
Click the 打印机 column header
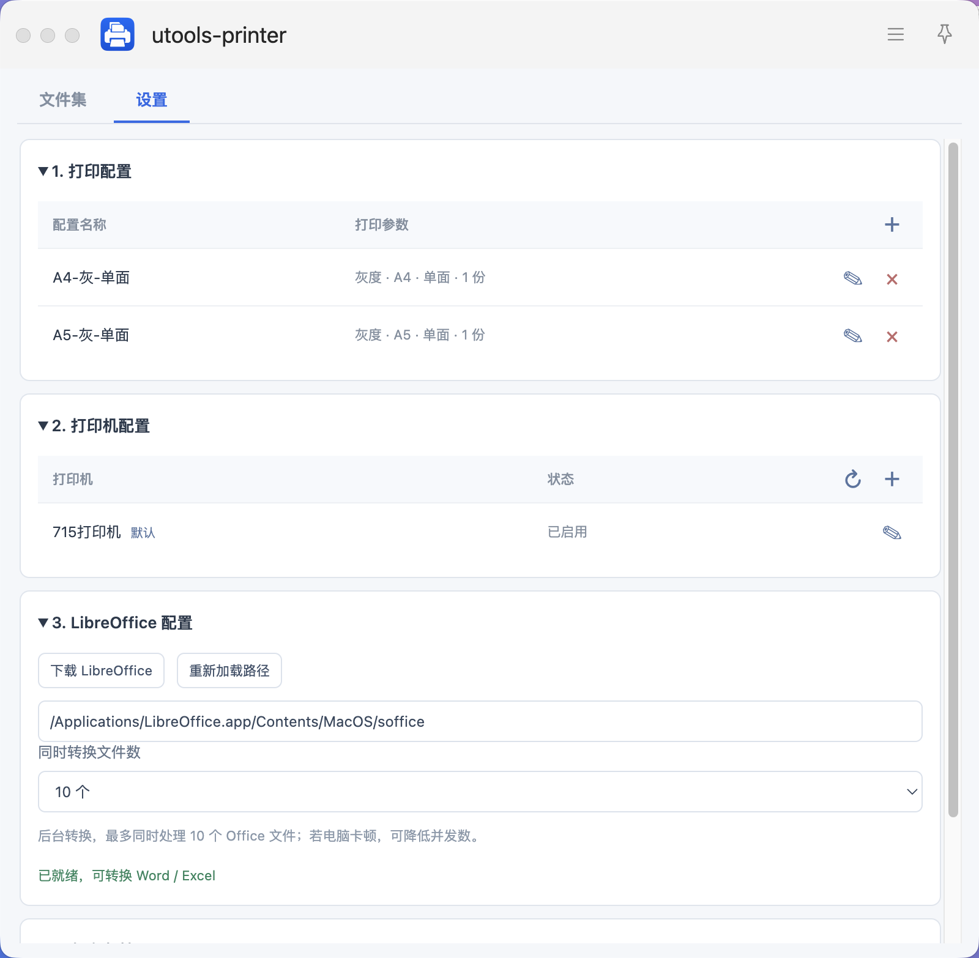click(73, 479)
